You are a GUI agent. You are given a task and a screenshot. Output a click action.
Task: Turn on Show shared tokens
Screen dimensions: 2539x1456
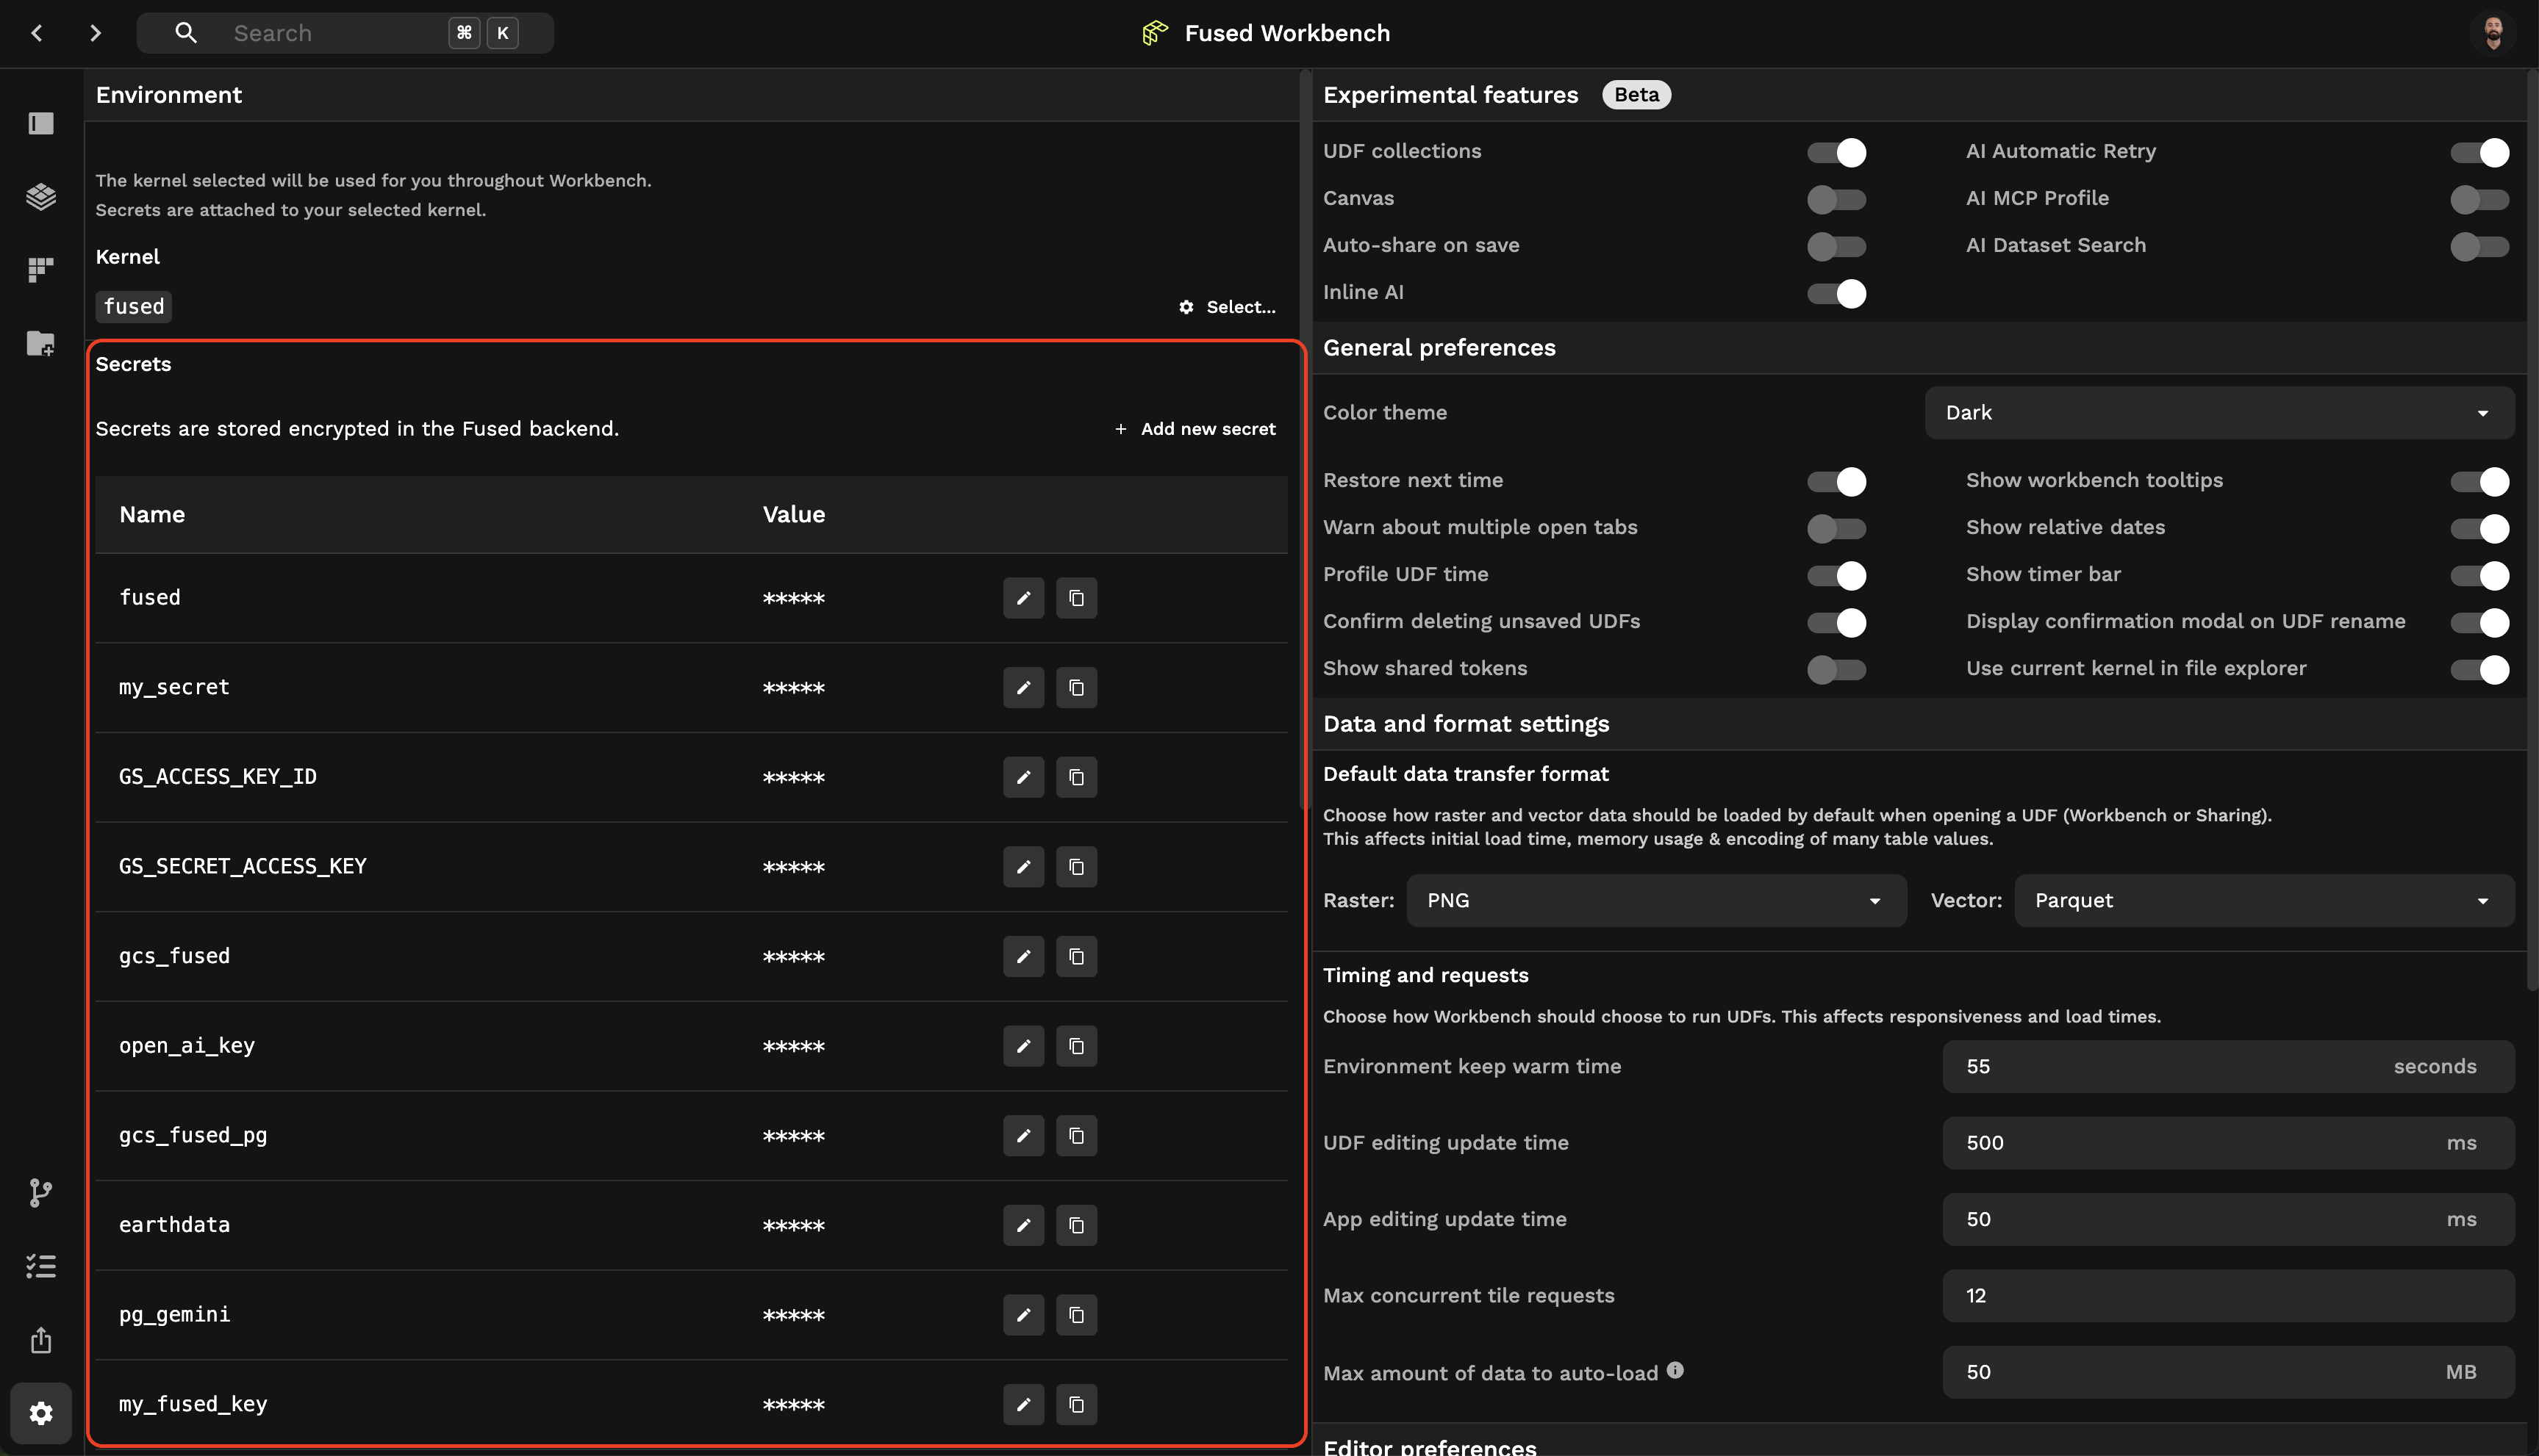(x=1836, y=669)
